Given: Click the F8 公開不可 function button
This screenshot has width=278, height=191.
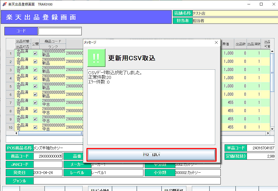Looking at the screenshot, I should coord(174,189).
